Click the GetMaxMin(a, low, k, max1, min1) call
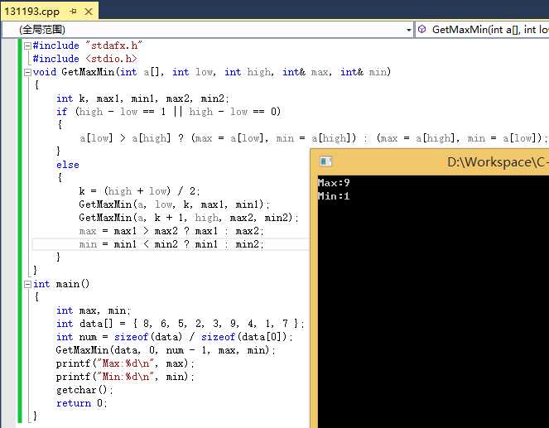549x428 pixels. point(175,204)
